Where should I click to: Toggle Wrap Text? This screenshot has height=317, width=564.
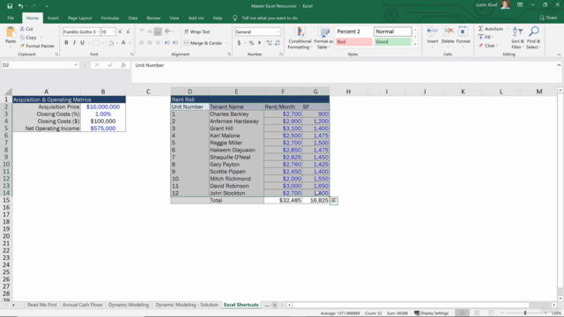[197, 32]
